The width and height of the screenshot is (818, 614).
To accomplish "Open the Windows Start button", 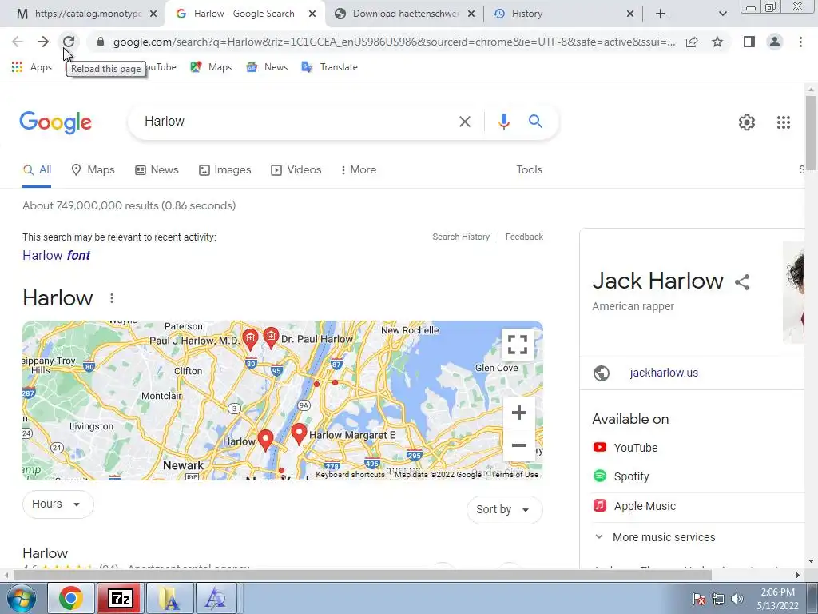I will point(21,598).
